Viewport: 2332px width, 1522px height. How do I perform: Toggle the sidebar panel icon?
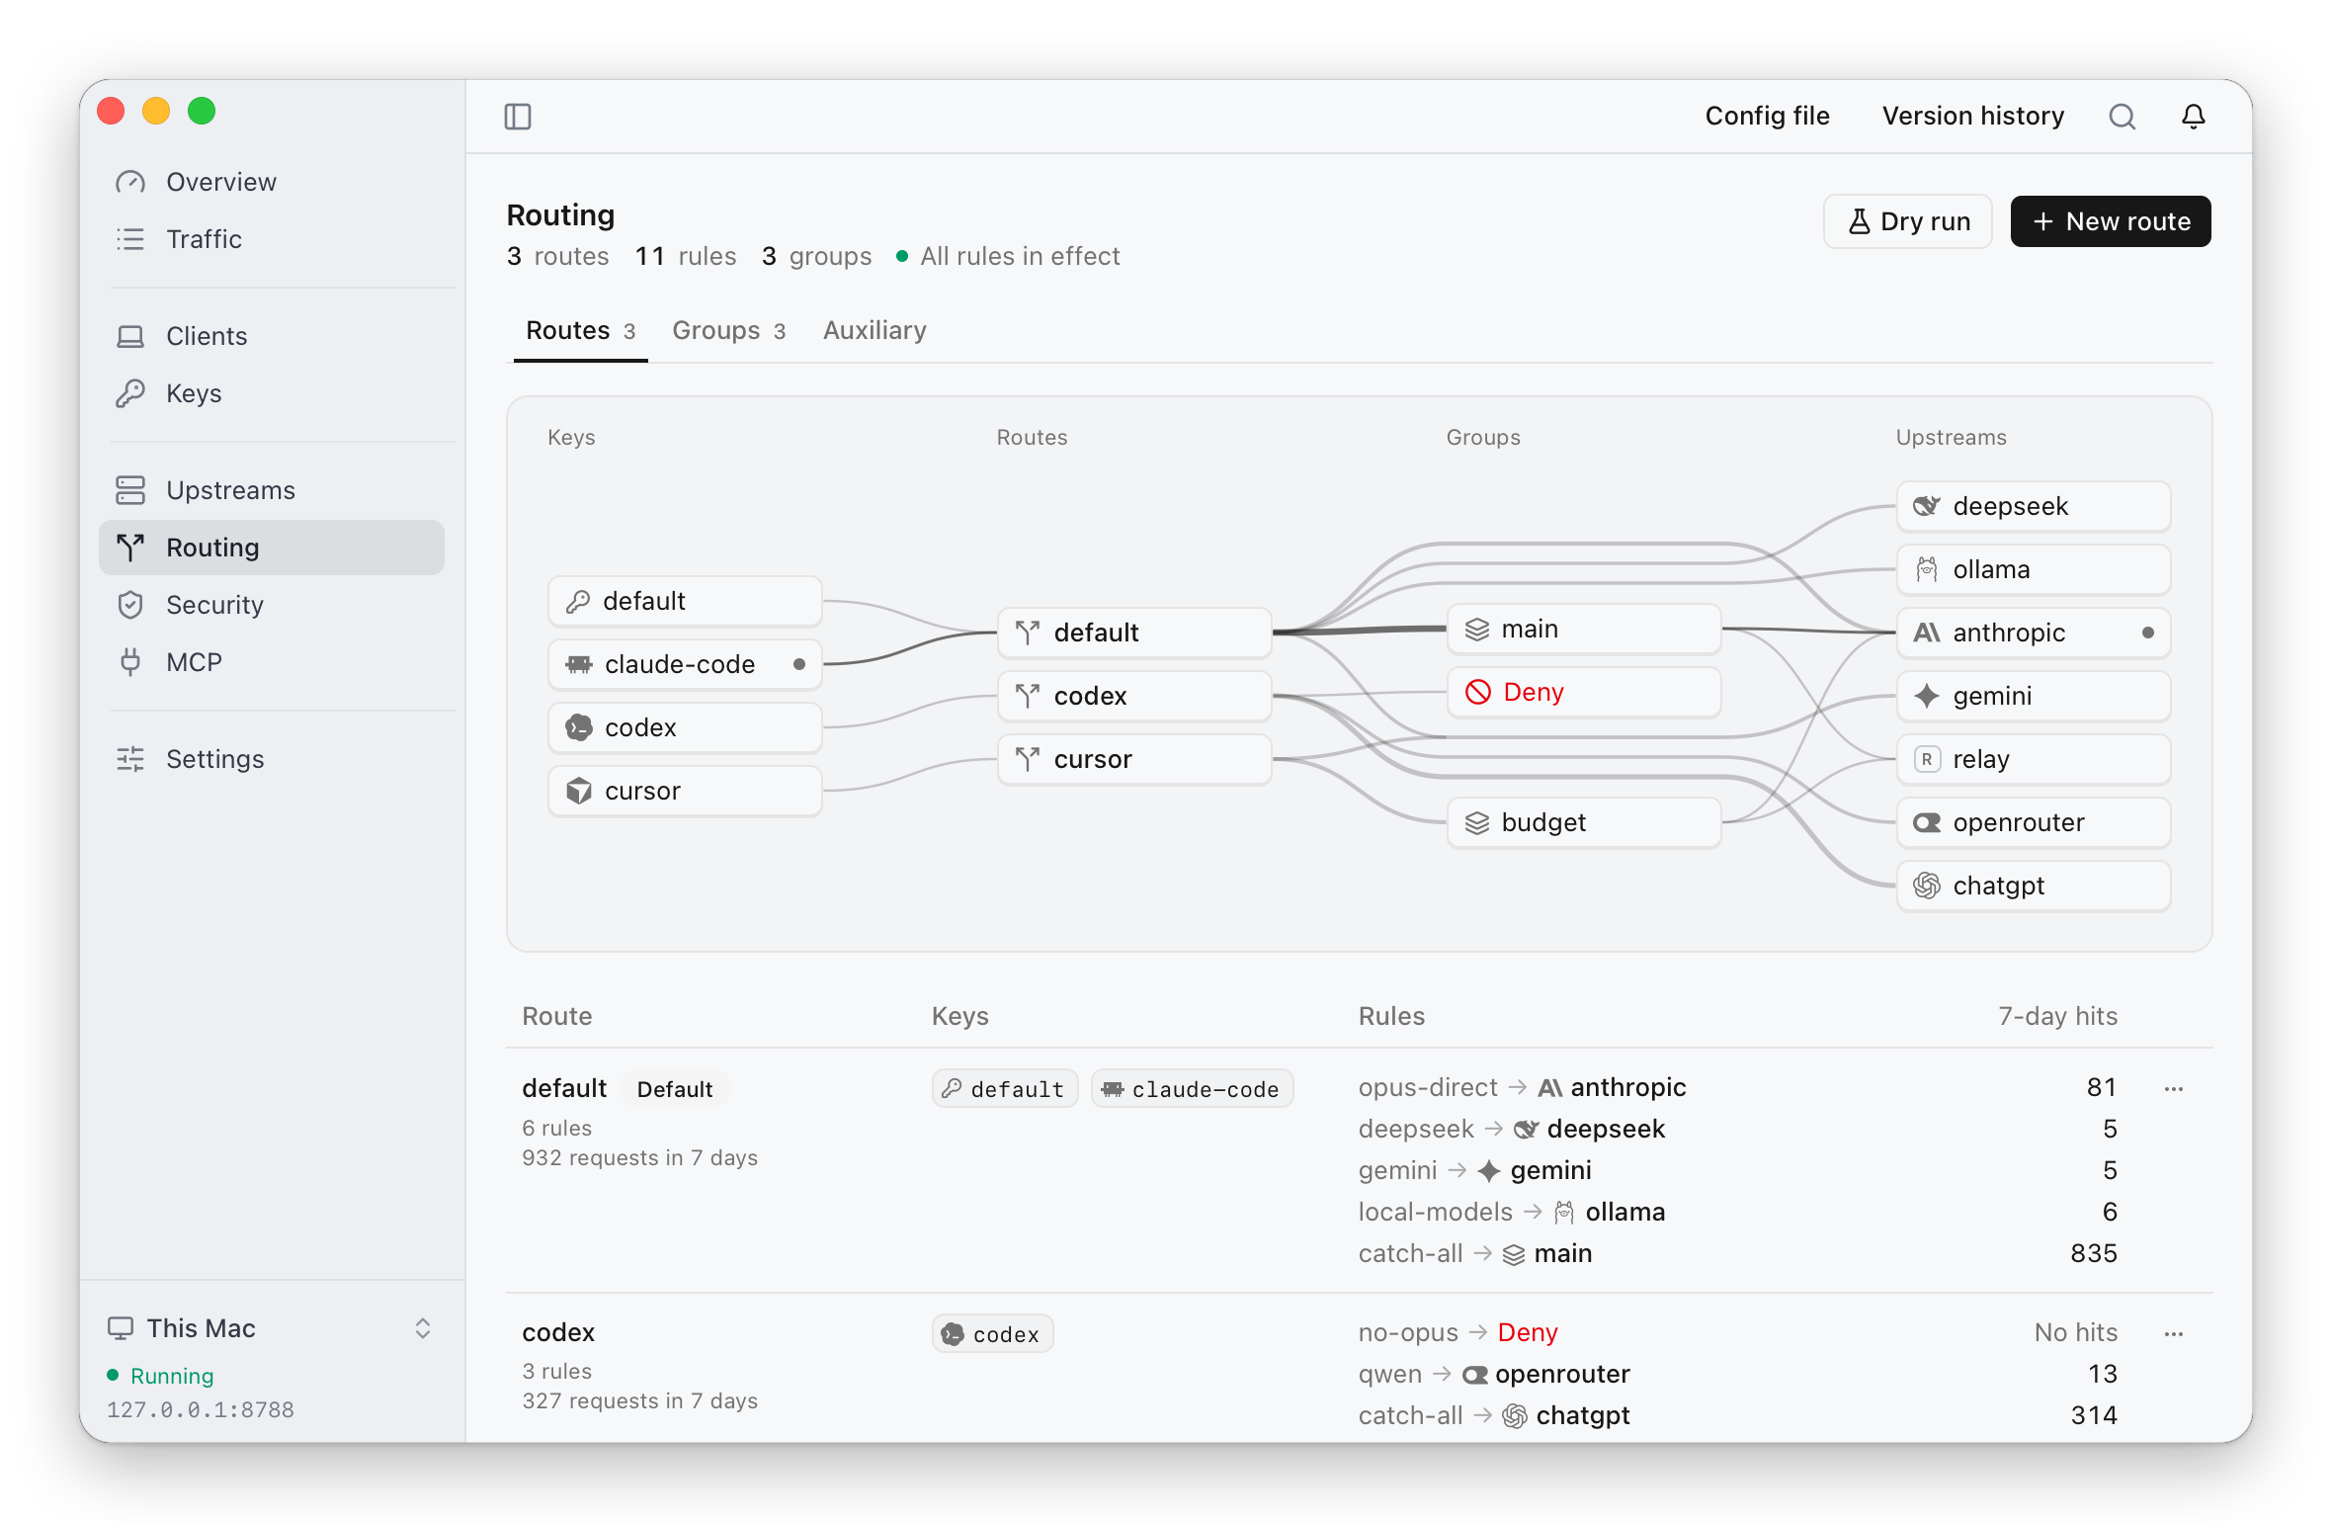pyautogui.click(x=518, y=117)
